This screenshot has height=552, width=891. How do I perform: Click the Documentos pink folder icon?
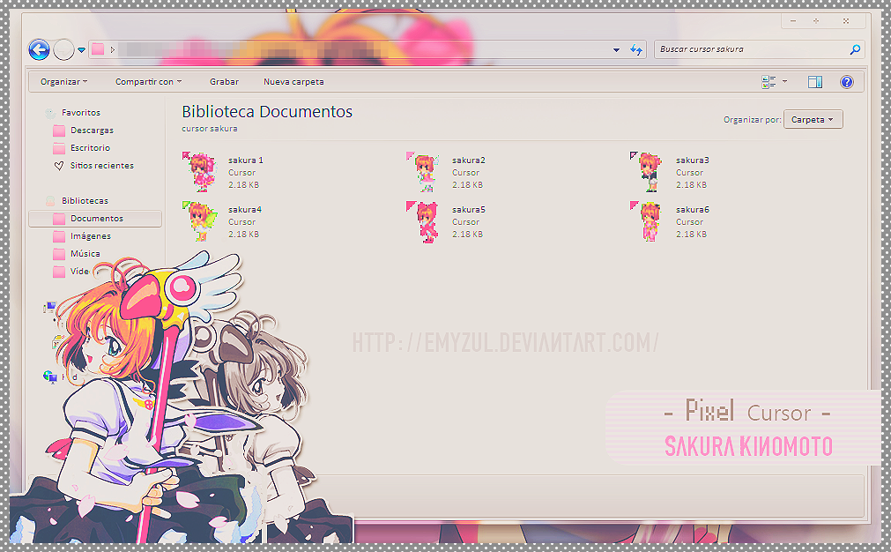(x=59, y=219)
